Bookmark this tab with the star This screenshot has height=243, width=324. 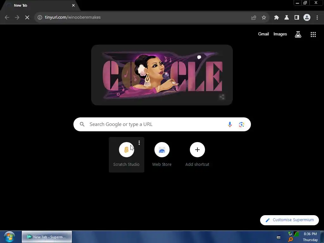click(264, 17)
